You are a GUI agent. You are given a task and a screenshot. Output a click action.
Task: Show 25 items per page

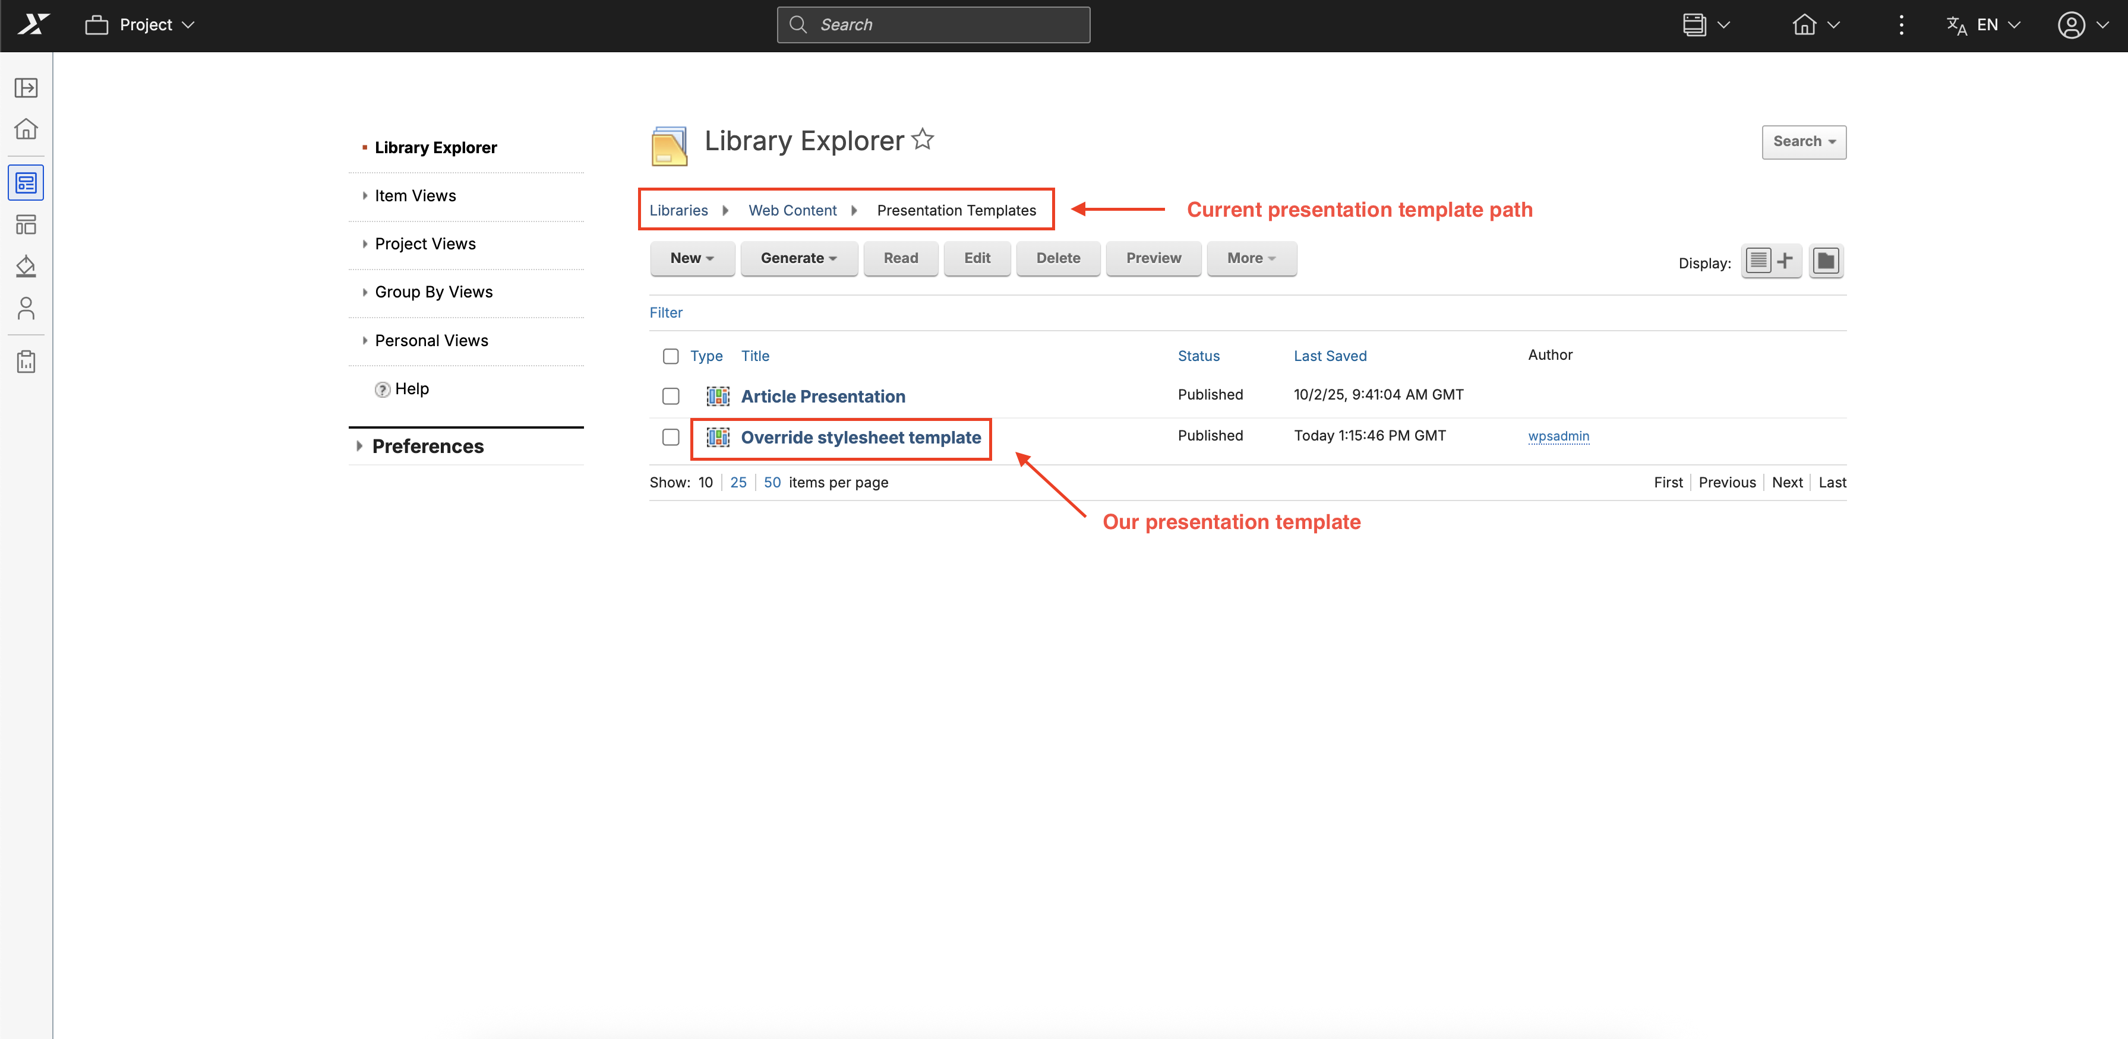[738, 483]
